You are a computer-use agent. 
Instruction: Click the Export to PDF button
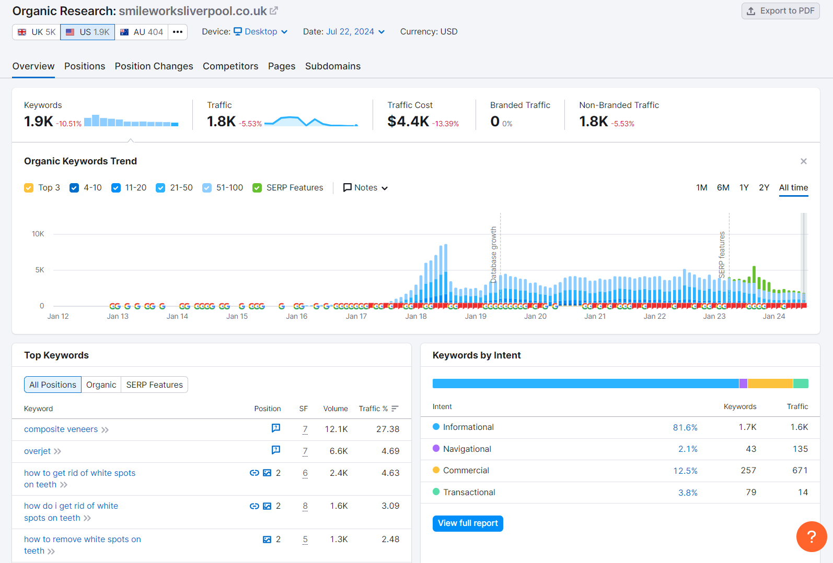780,11
